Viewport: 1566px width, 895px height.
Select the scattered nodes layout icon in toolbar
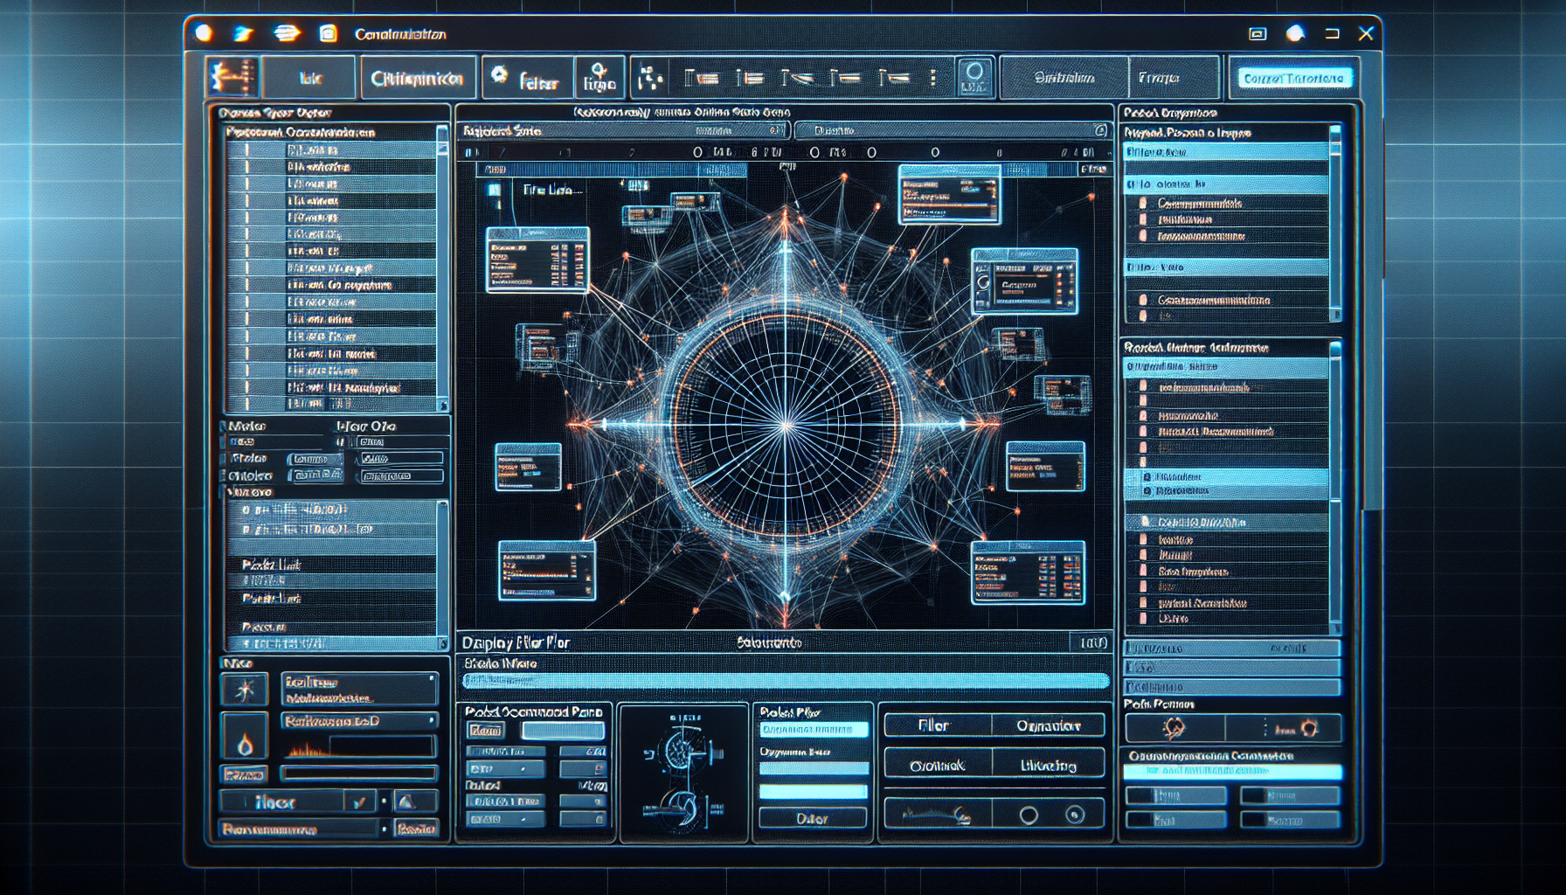point(648,78)
